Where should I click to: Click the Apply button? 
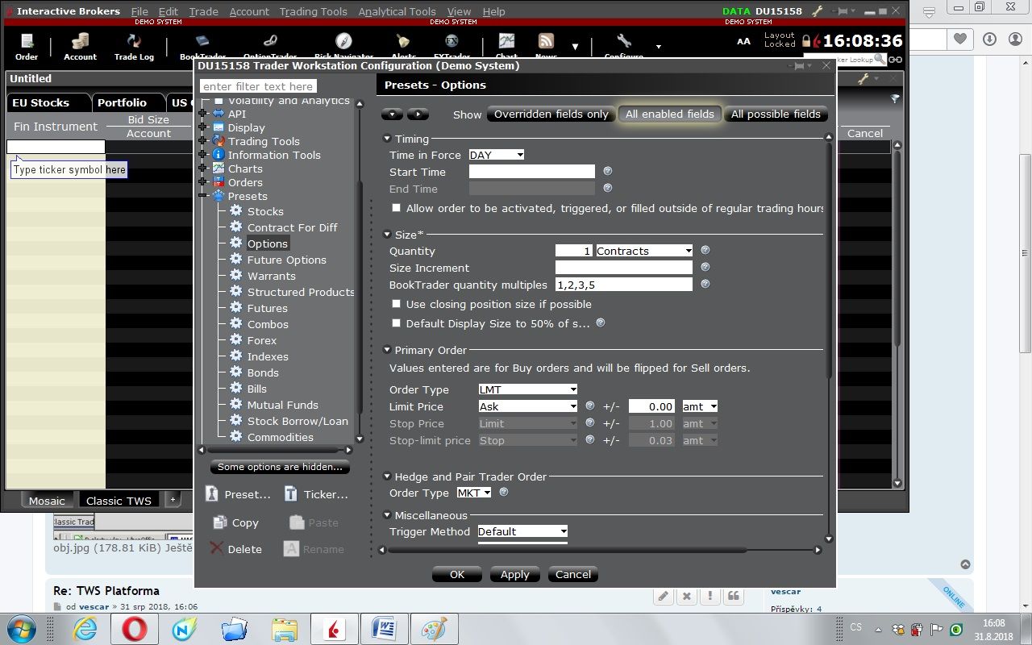(x=514, y=574)
